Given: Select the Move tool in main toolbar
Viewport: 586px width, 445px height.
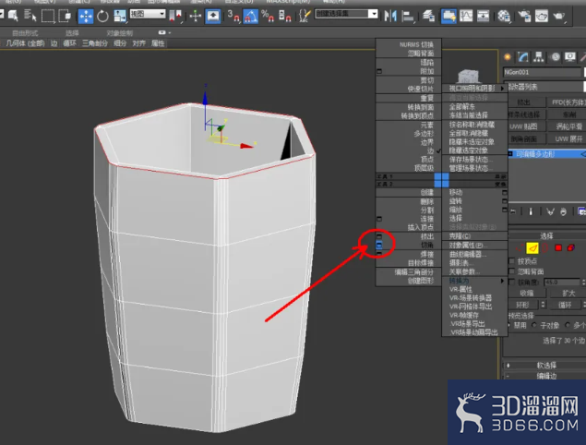Looking at the screenshot, I should (x=86, y=16).
